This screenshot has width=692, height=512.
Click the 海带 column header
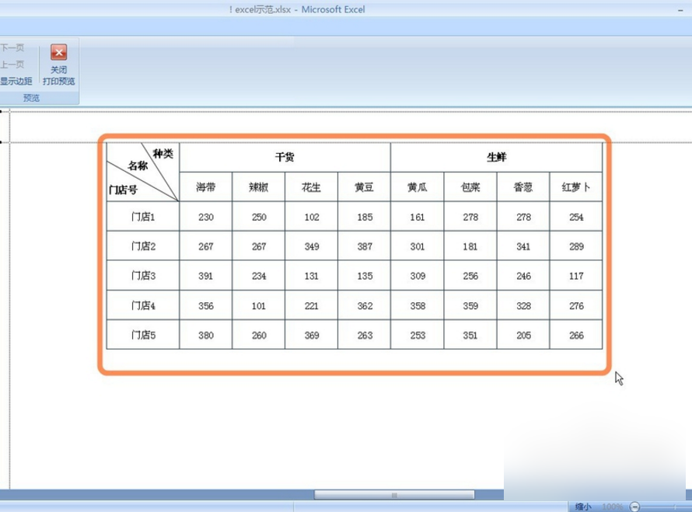tap(206, 187)
